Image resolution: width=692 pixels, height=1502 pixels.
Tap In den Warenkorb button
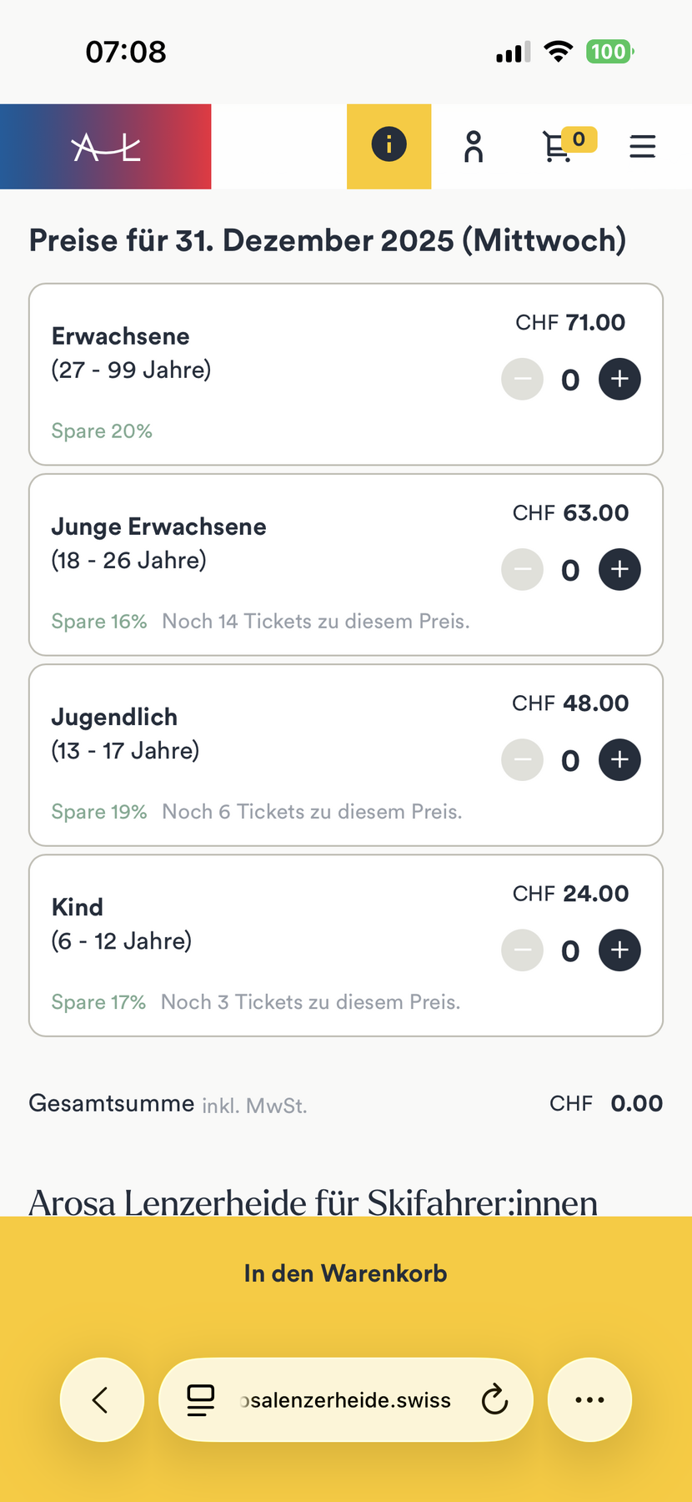[345, 1273]
